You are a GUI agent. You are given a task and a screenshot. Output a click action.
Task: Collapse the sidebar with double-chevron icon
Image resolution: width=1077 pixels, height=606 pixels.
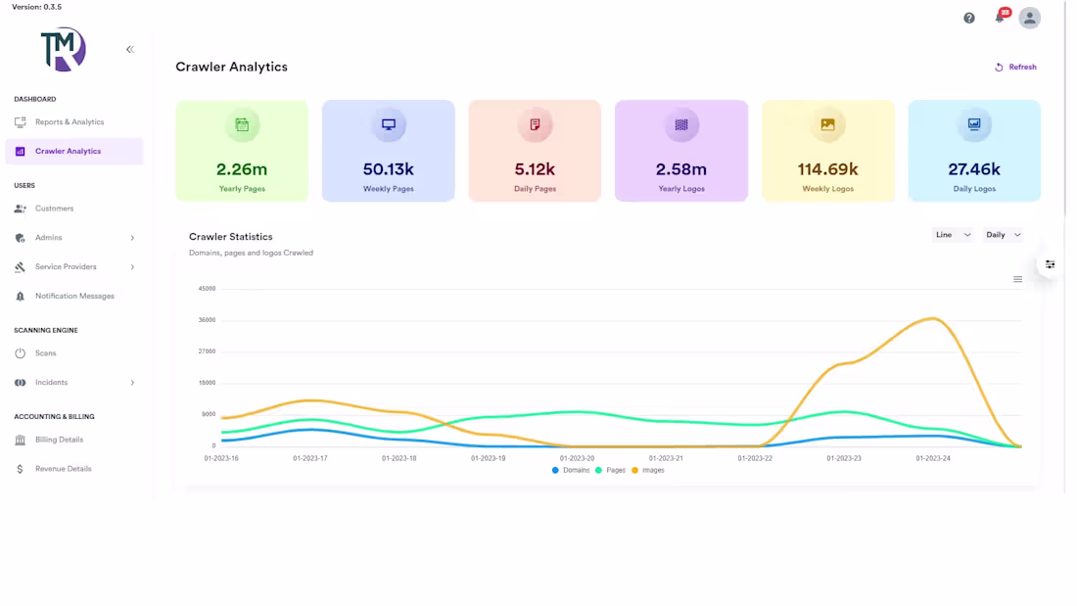click(x=130, y=50)
